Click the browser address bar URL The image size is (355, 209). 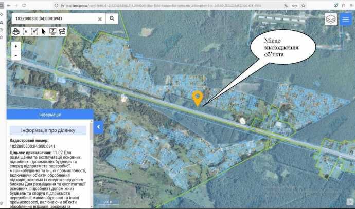click(164, 6)
